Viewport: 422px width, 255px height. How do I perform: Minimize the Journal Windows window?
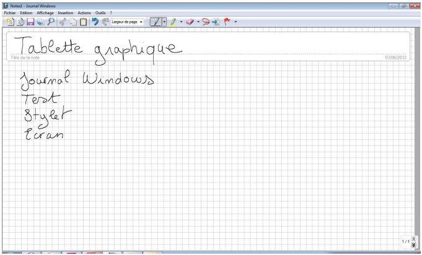click(394, 6)
